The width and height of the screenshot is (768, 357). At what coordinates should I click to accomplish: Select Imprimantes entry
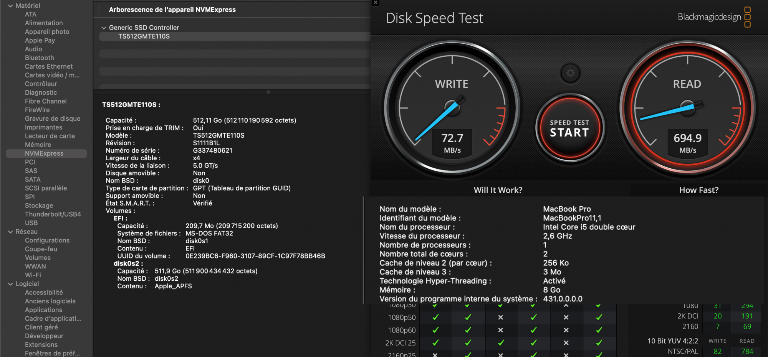click(x=44, y=127)
